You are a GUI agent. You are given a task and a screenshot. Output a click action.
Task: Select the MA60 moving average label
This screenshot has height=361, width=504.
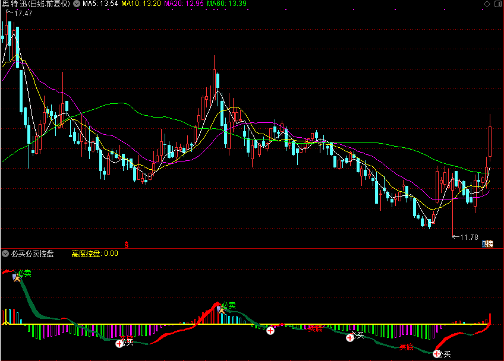point(226,4)
